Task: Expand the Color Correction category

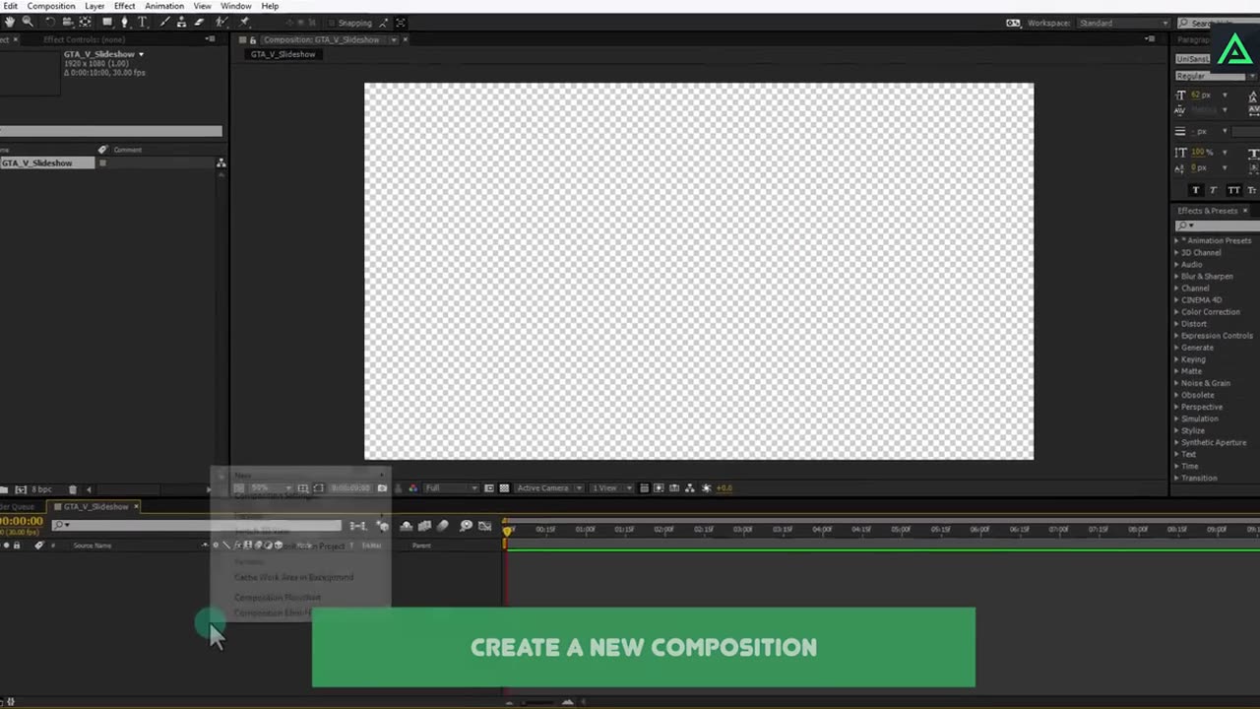Action: 1176,311
